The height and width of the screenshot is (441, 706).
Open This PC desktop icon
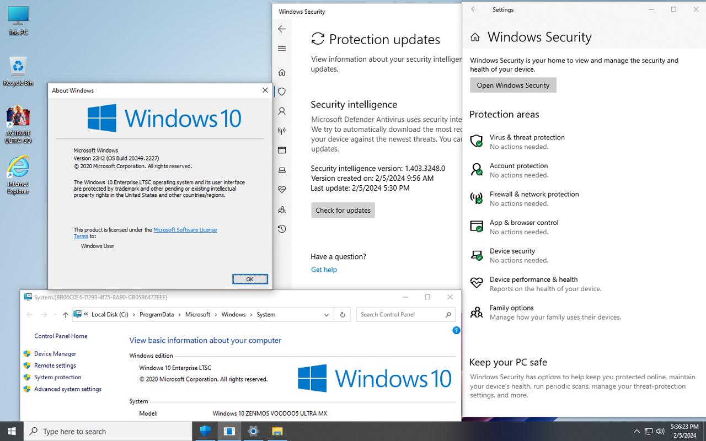pyautogui.click(x=18, y=21)
